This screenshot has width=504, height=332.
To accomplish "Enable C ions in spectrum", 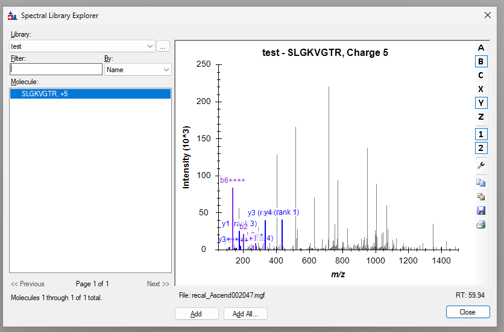I will [480, 75].
